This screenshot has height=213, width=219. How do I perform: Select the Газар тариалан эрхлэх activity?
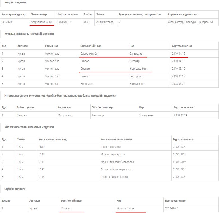(x=114, y=177)
